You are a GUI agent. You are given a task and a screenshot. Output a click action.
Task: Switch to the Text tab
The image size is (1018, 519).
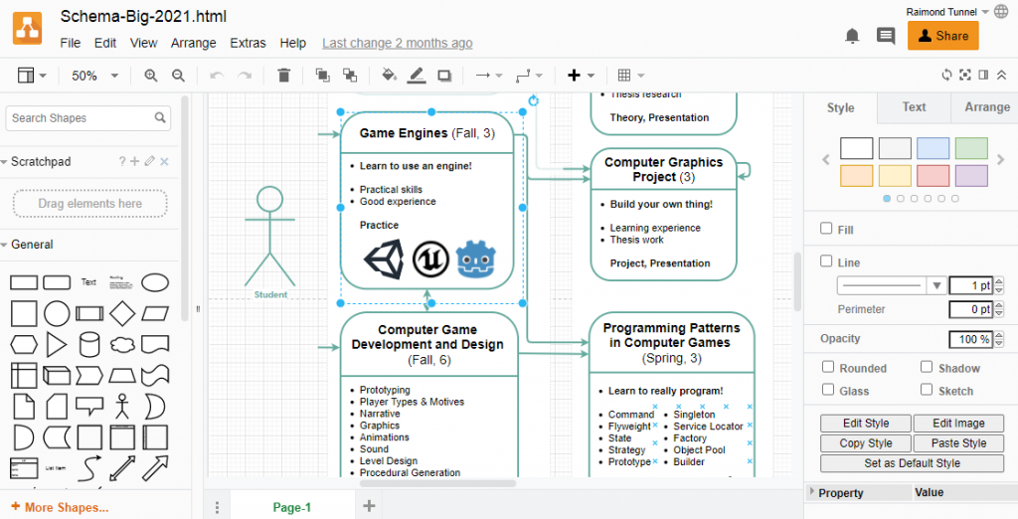pyautogui.click(x=914, y=107)
